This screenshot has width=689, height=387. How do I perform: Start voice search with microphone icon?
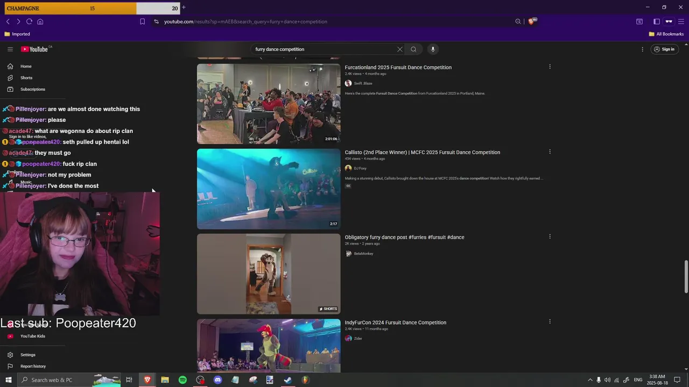point(433,49)
